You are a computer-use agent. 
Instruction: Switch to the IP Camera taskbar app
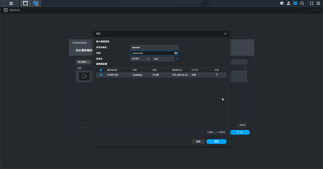pyautogui.click(x=25, y=3)
